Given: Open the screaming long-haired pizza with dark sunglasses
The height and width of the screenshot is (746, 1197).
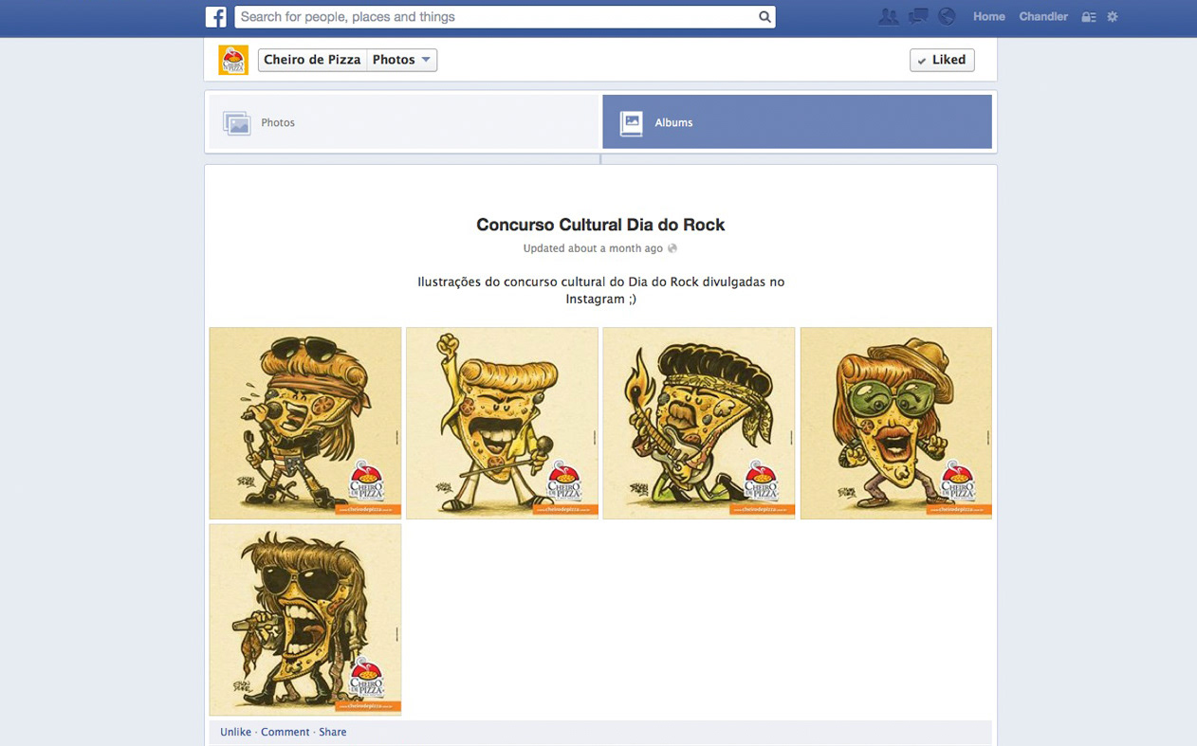Looking at the screenshot, I should tap(305, 620).
